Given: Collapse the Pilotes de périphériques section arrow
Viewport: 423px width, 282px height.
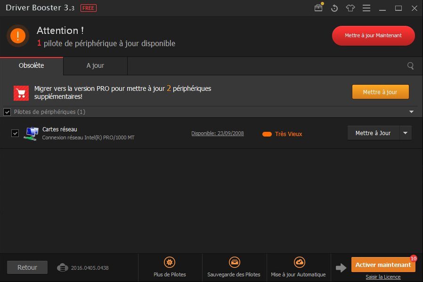Looking at the screenshot, I should [x=411, y=112].
